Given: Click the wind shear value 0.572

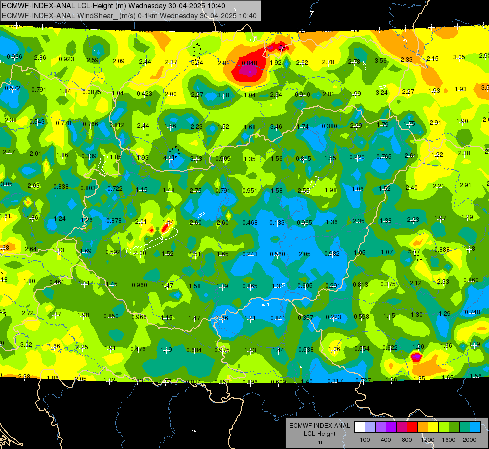Looking at the screenshot, I should tap(12, 88).
